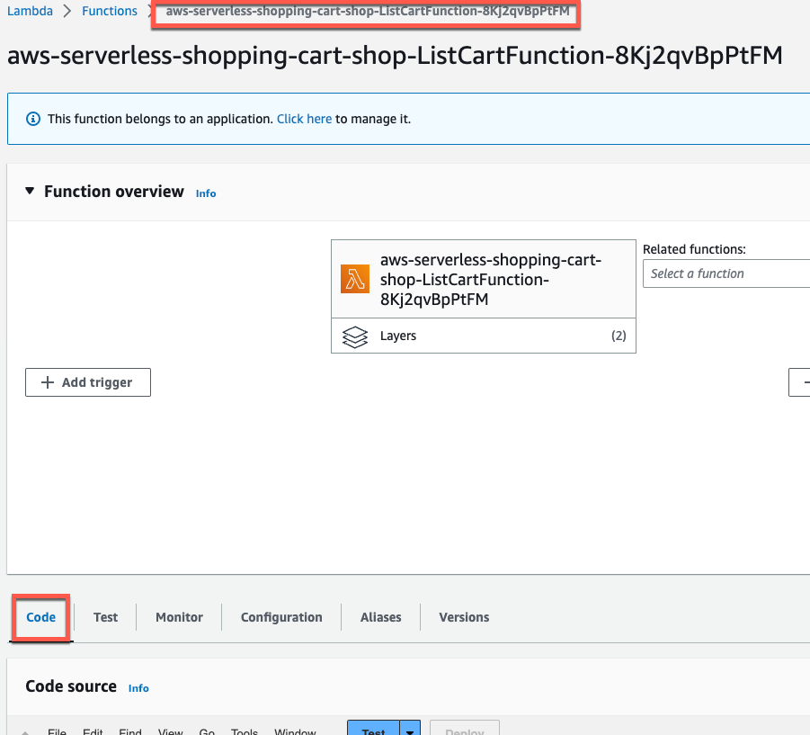Open the Related functions select box
This screenshot has width=810, height=735.
[726, 273]
